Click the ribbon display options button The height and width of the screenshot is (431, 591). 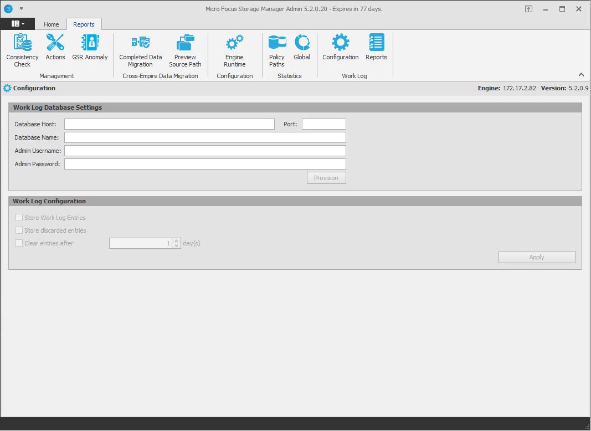[x=529, y=9]
